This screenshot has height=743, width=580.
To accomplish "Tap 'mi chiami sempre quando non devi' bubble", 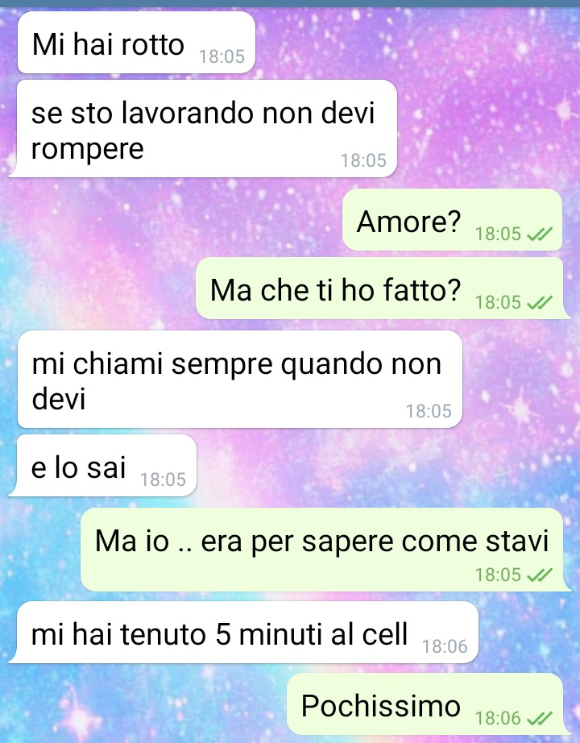I will [x=240, y=379].
